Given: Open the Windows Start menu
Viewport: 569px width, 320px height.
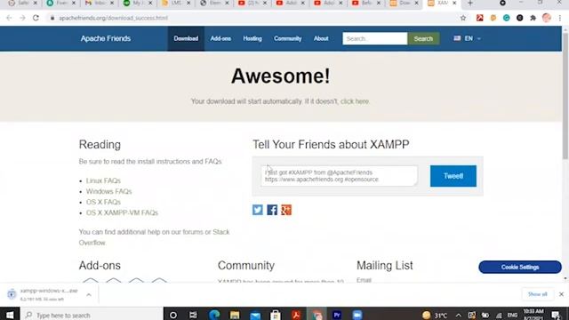Looking at the screenshot, I should (x=10, y=315).
